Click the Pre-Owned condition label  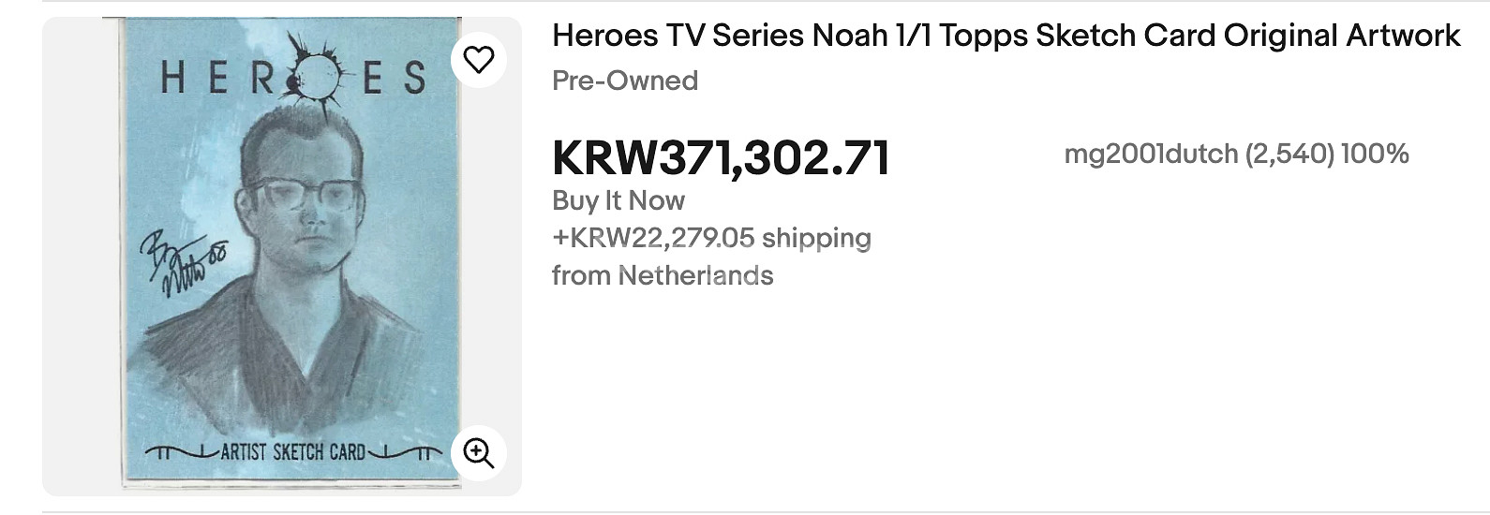click(625, 81)
